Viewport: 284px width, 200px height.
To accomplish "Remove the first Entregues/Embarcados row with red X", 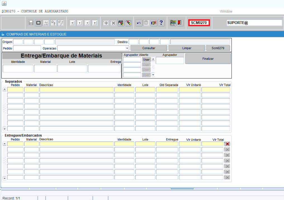I will coord(227,144).
